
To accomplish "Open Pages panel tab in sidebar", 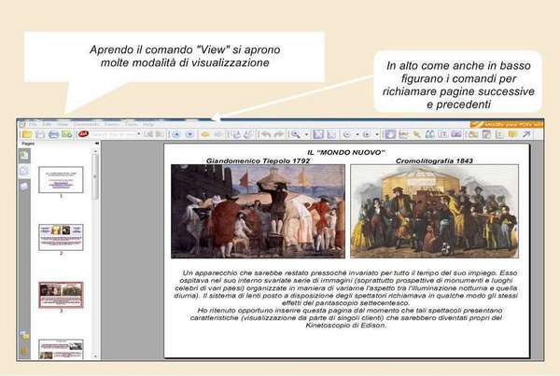I will coord(24,156).
